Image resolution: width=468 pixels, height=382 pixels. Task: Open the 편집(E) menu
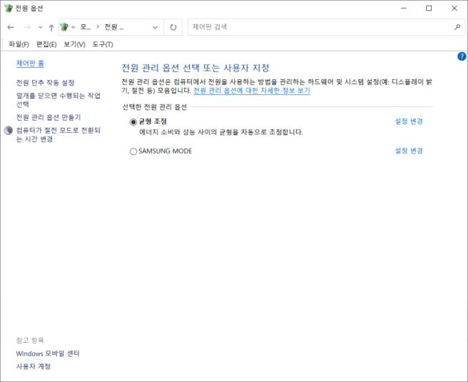click(46, 44)
